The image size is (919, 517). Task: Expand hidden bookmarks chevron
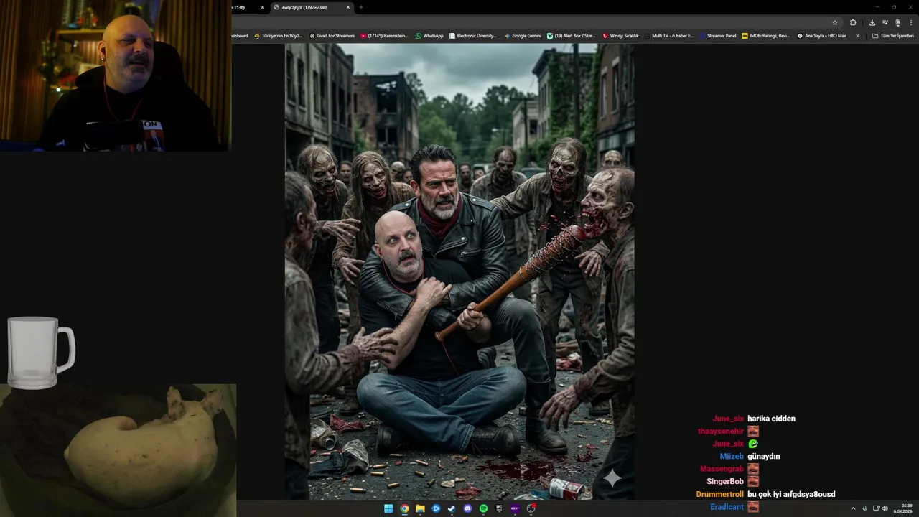[x=857, y=35]
